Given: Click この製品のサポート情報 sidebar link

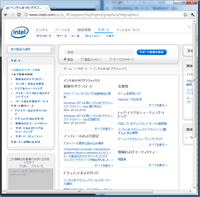Looking at the screenshot, I should pos(25,70).
